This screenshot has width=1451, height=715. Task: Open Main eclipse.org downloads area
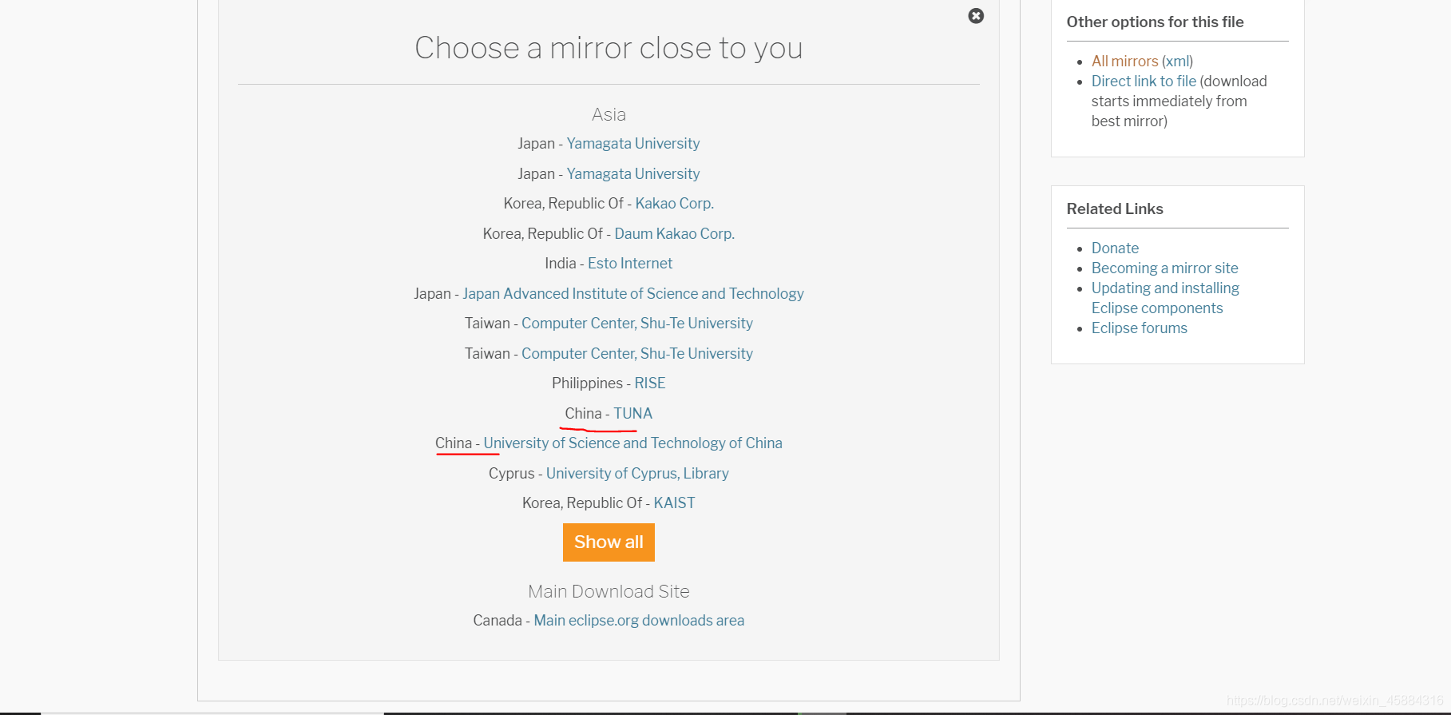(639, 621)
